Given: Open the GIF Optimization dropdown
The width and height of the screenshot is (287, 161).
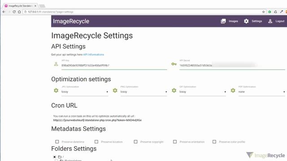Looking at the screenshot, I should pyautogui.click(x=203, y=92).
